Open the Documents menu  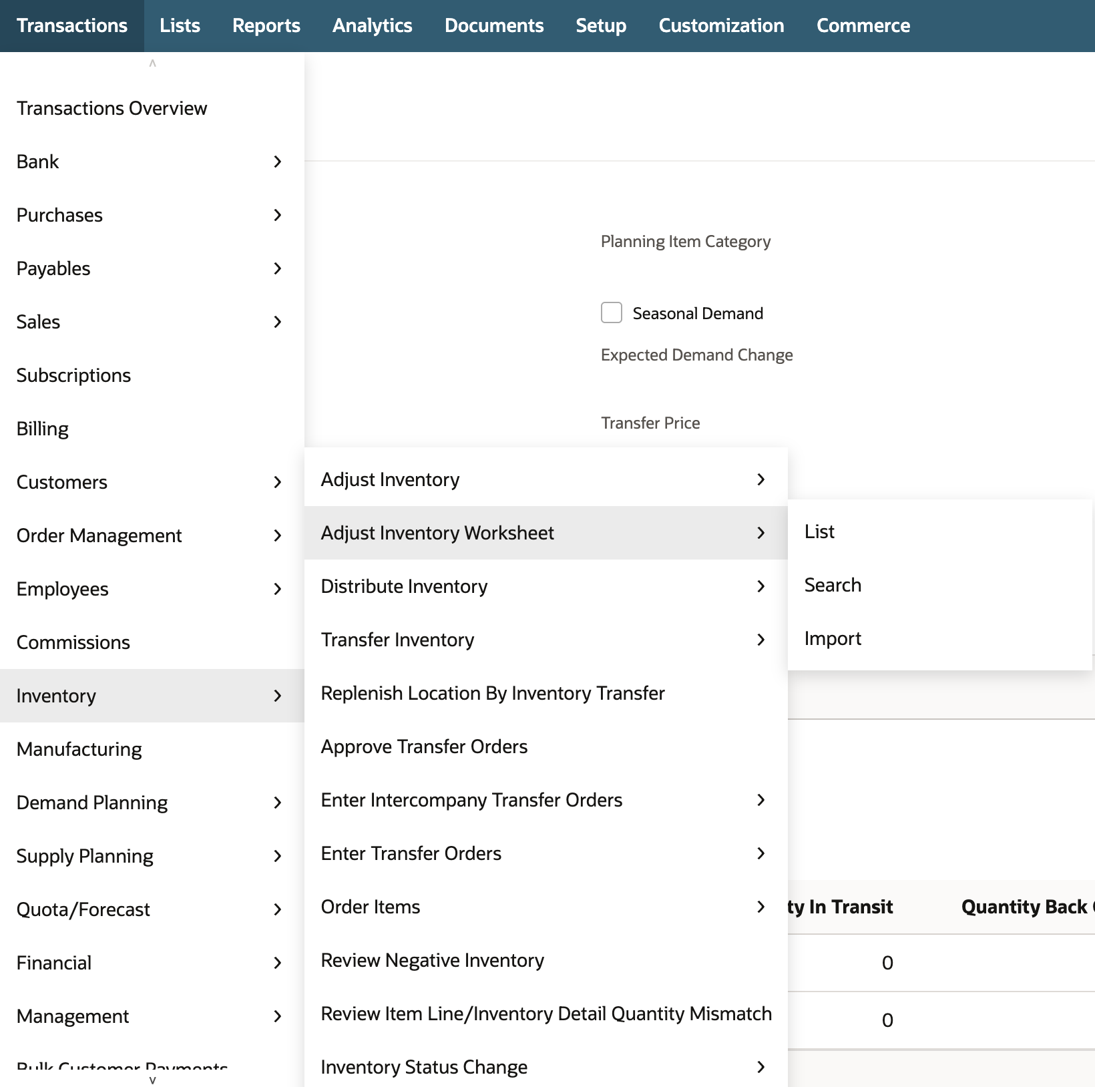point(494,26)
